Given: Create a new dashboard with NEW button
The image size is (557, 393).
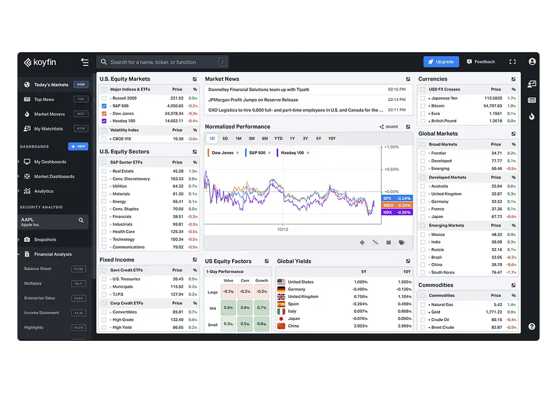Looking at the screenshot, I should click(x=78, y=147).
